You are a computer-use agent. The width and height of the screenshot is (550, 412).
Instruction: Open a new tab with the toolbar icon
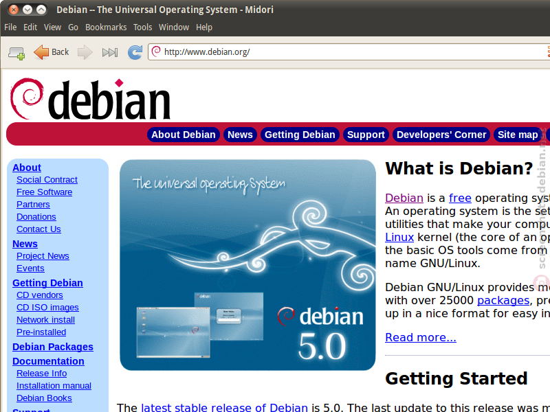[x=16, y=53]
